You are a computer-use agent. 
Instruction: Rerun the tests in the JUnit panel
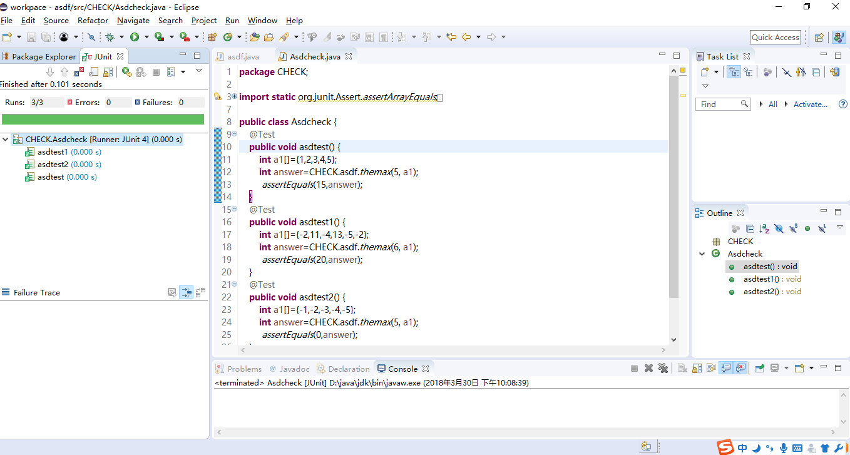pyautogui.click(x=126, y=72)
